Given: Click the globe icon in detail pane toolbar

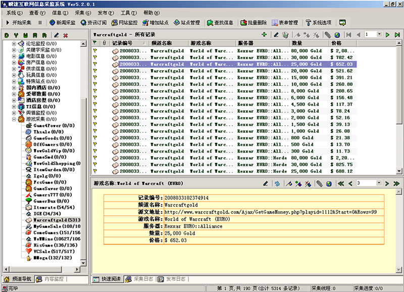Looking at the screenshot, I should pyautogui.click(x=329, y=183).
